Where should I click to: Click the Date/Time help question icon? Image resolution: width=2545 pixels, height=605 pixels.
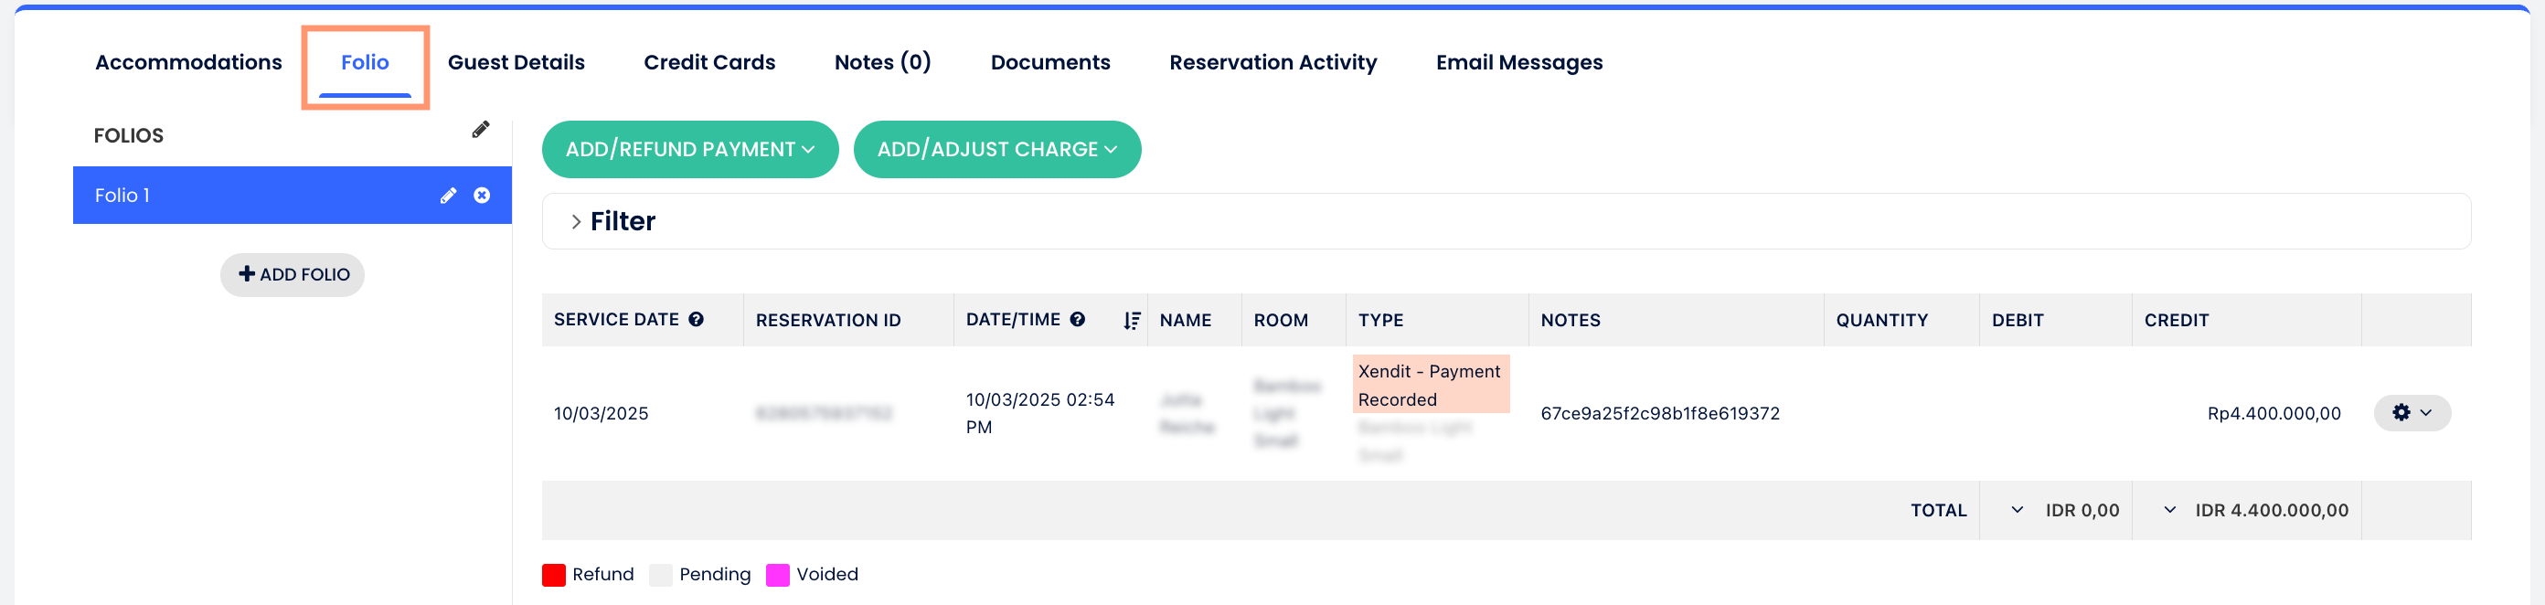(x=1078, y=320)
